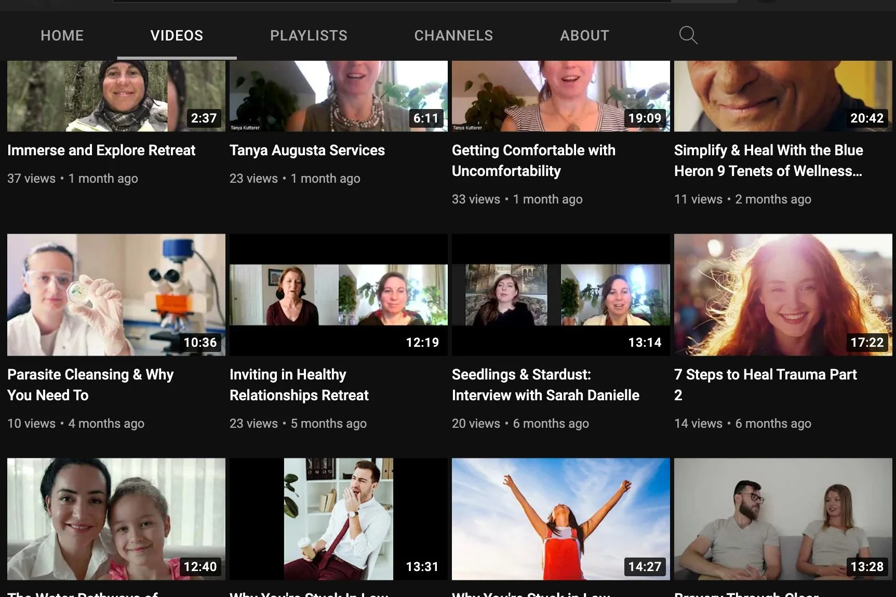
Task: Open the 7 Steps to Heal Trauma Part 2 title
Action: click(766, 385)
